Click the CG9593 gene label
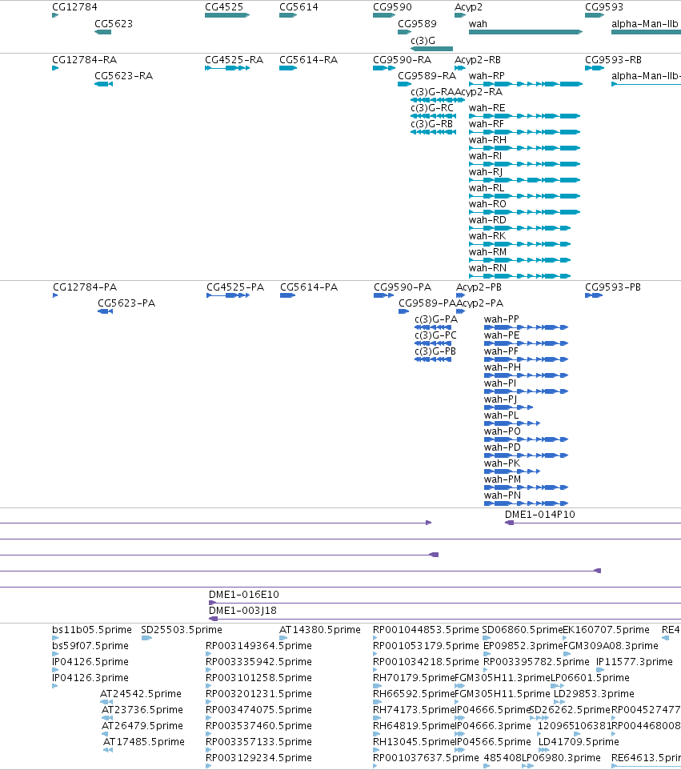 [x=604, y=7]
